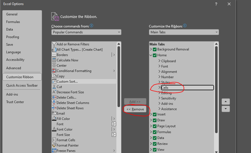
Task: Open the Advanced options page
Action: [13, 68]
